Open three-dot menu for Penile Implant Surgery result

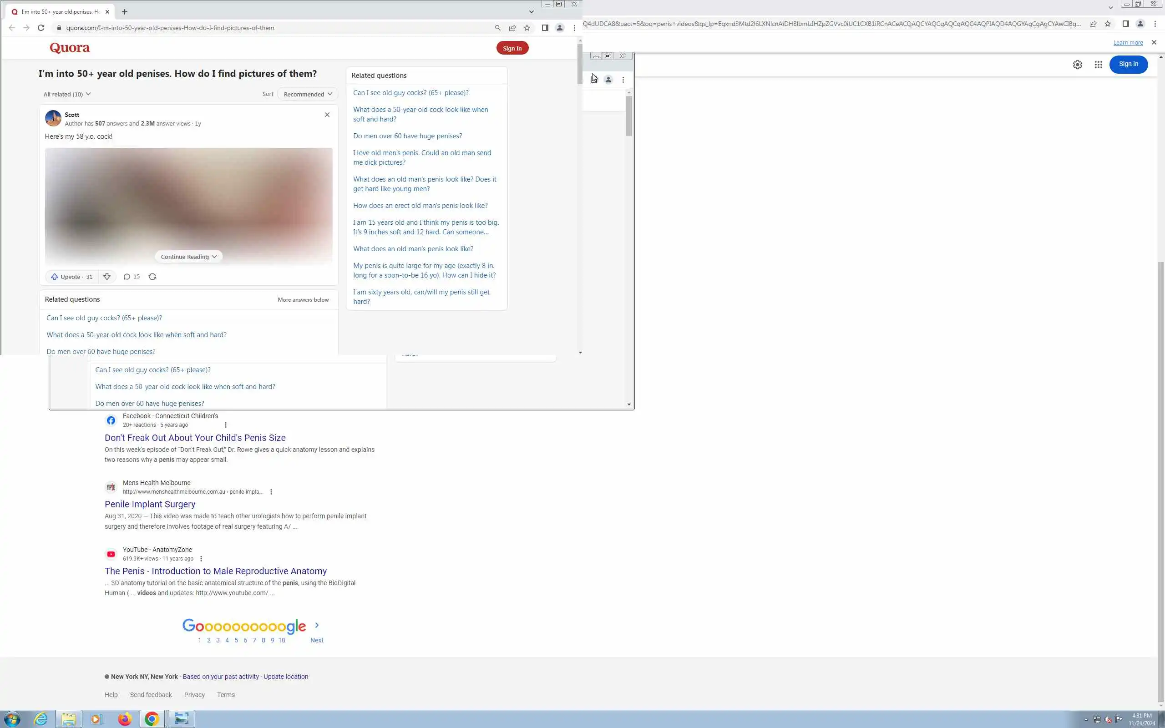(x=271, y=491)
